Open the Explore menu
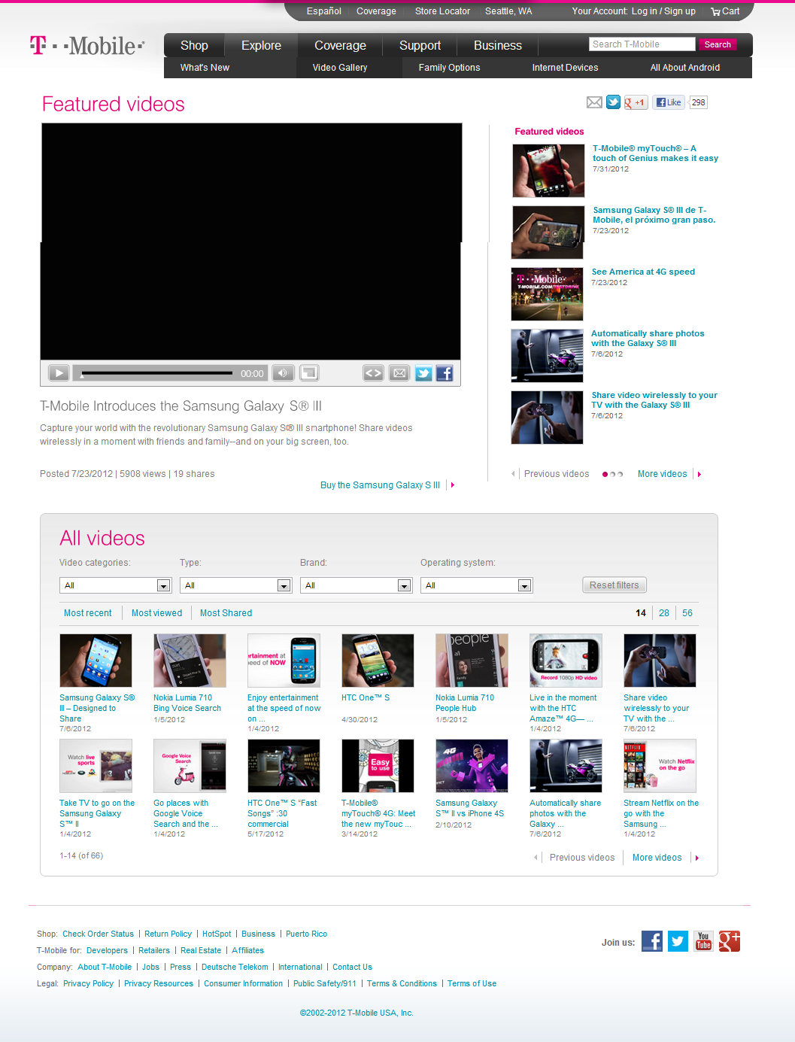 pos(261,45)
